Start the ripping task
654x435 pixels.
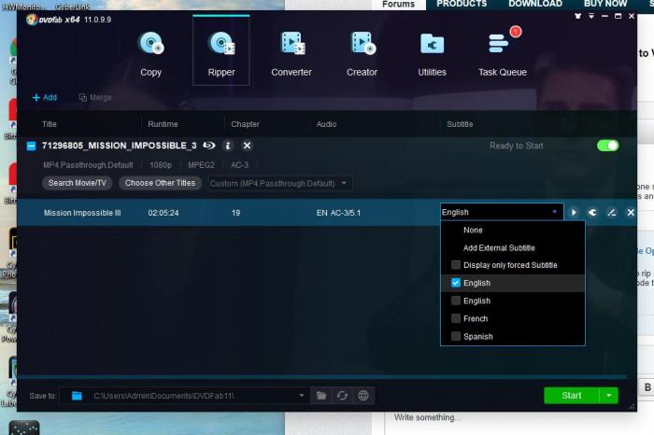[572, 396]
